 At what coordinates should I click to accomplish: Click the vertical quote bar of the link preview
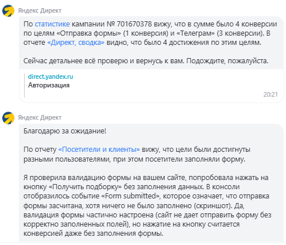(24, 85)
